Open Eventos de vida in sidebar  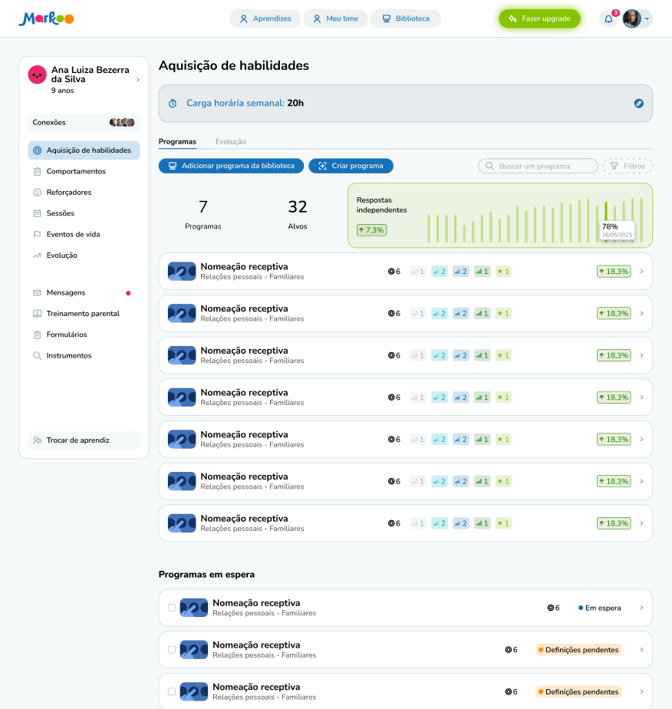point(73,234)
